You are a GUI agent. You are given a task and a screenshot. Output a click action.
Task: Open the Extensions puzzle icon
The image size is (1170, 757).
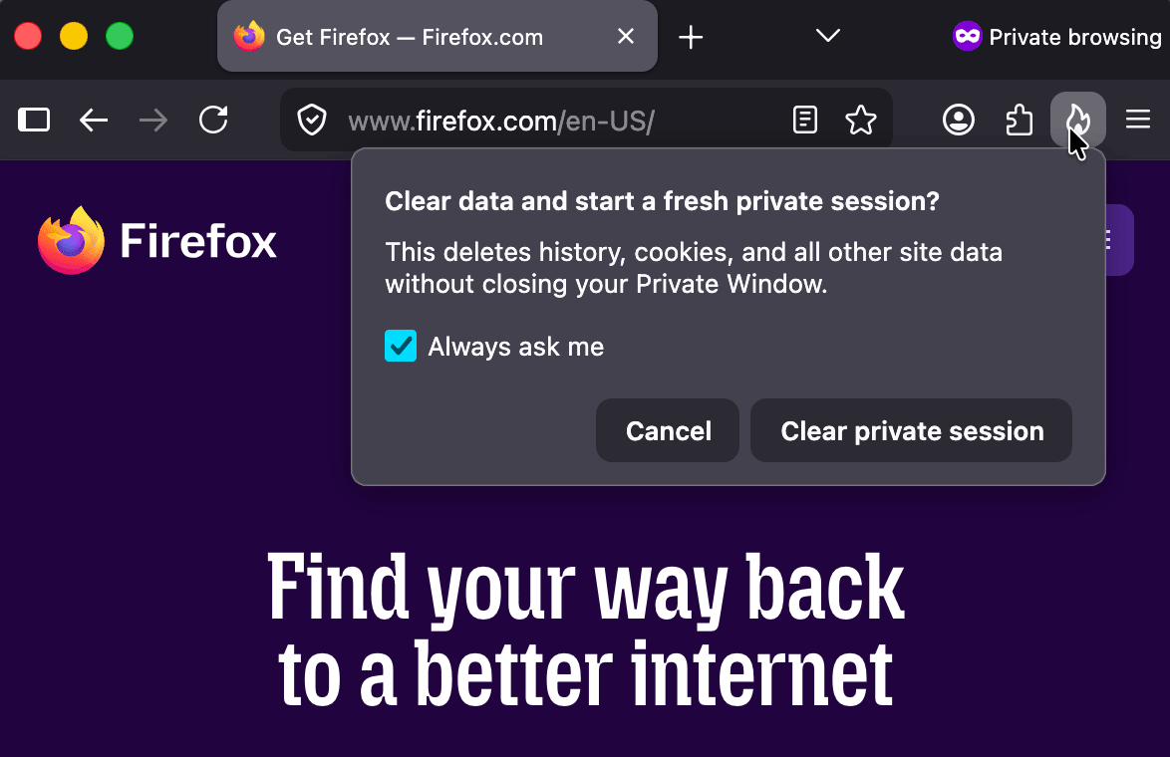(1019, 120)
